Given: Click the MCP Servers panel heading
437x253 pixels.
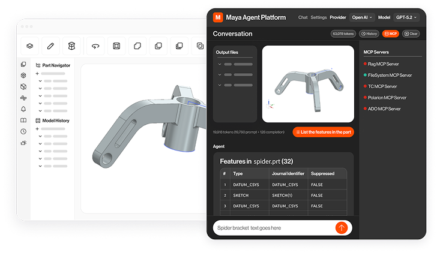Looking at the screenshot, I should tap(376, 52).
